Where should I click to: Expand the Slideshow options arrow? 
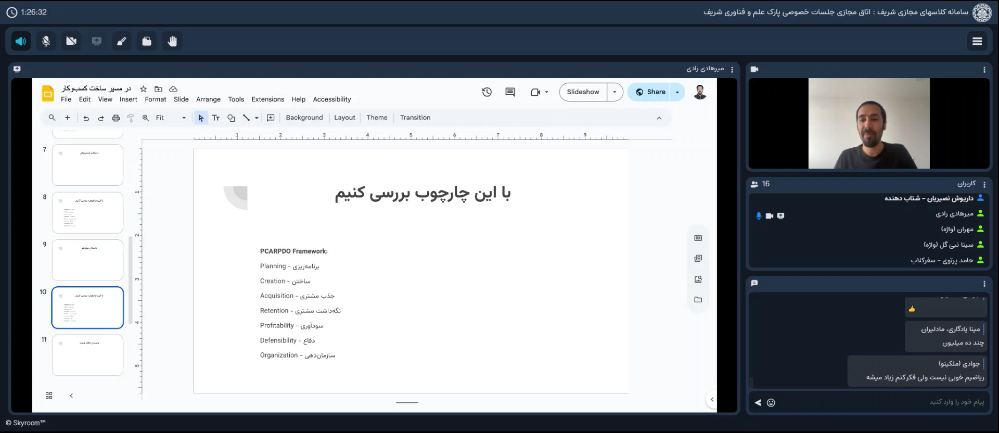[x=615, y=92]
